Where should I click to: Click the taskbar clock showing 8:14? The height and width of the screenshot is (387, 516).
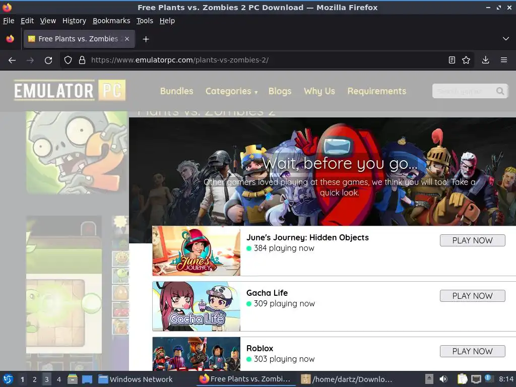click(506, 379)
